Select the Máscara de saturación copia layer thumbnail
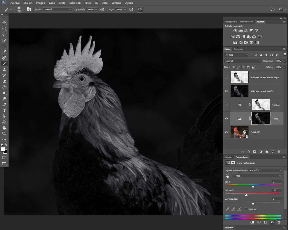Screen dimensions: 288x230 click(x=240, y=77)
